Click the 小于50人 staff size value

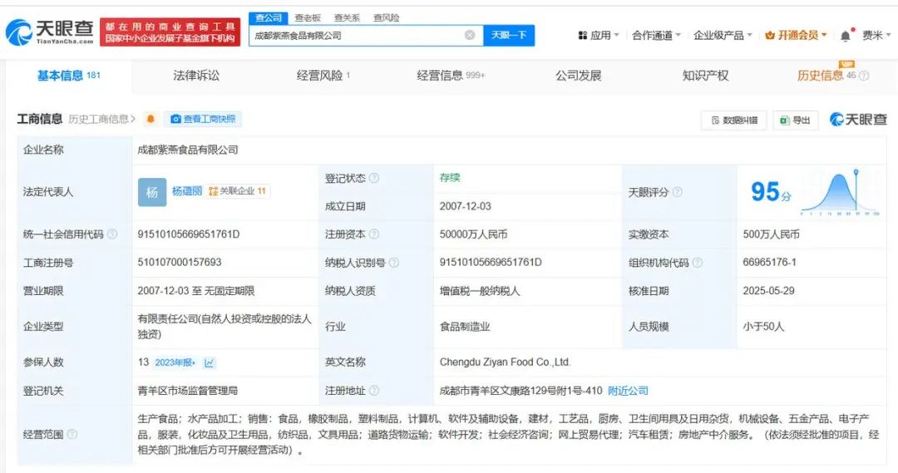[x=763, y=327]
